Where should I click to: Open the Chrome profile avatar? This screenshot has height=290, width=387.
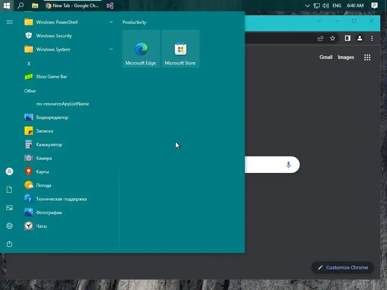click(x=360, y=38)
